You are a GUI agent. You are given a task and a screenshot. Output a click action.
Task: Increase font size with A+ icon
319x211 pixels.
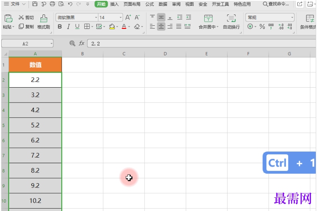tap(128, 18)
